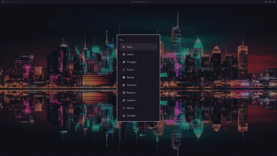Click the Learn icon in the menu
The image size is (277, 156).
pos(124,55)
